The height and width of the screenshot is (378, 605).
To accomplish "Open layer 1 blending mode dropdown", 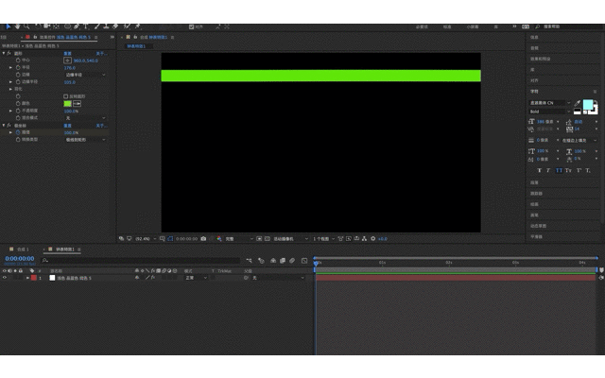I will coord(196,278).
